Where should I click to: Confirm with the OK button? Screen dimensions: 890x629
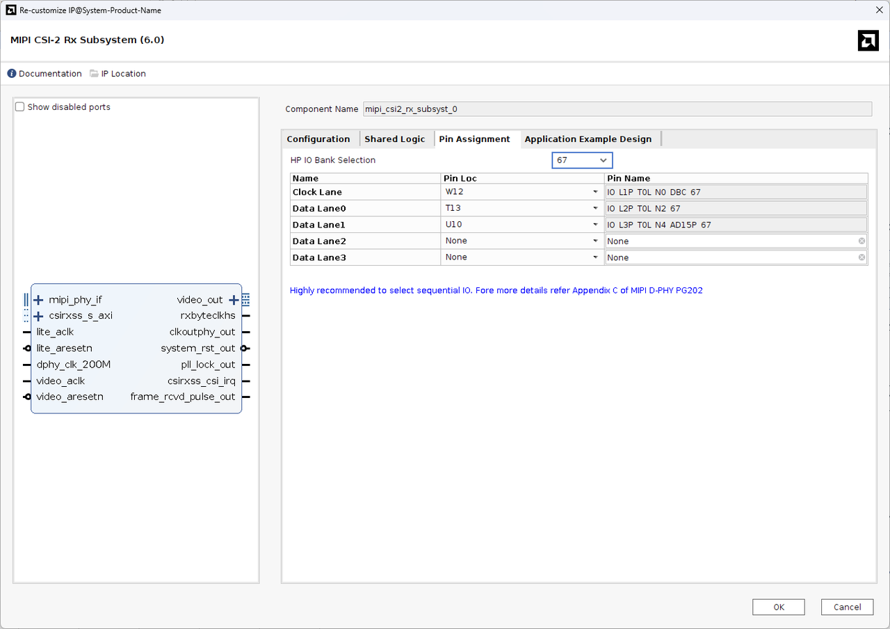pos(779,607)
